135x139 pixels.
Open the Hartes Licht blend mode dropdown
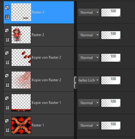pos(89,80)
